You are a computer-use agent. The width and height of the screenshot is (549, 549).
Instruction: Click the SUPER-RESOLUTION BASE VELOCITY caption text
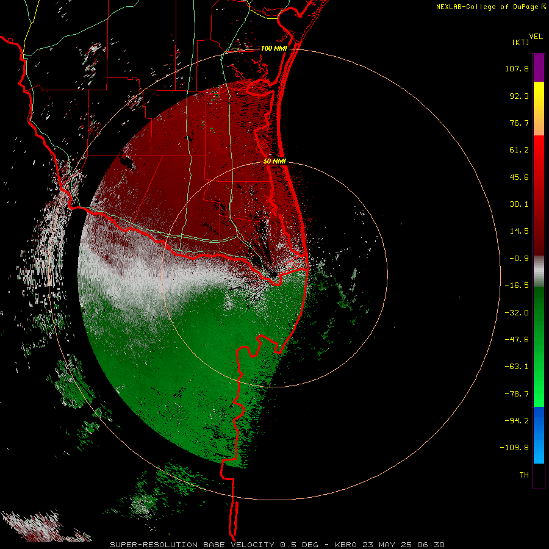[x=192, y=545]
